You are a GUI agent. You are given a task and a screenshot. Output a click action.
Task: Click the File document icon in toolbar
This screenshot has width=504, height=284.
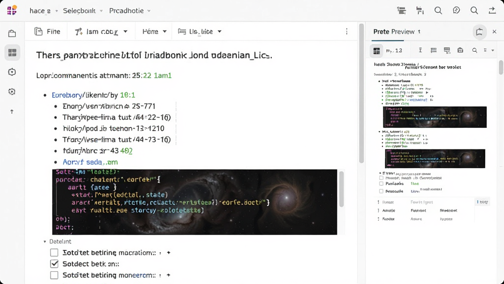click(x=38, y=32)
